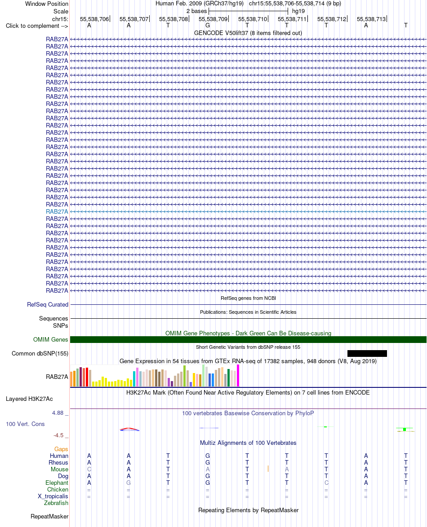Viewport: 427px width, 527px height.
Task: Open 'Repeating Elements by RepeatMasker' title
Action: 248,510
